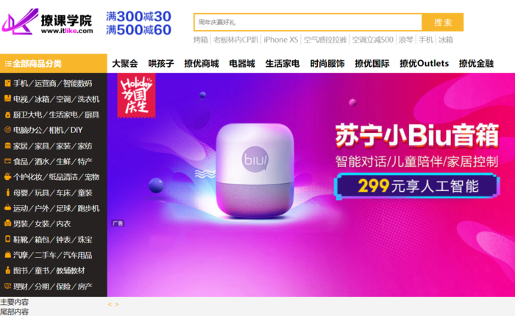The height and width of the screenshot is (316, 515).
Task: Click the 撩课学院 logo
Action: click(x=48, y=21)
